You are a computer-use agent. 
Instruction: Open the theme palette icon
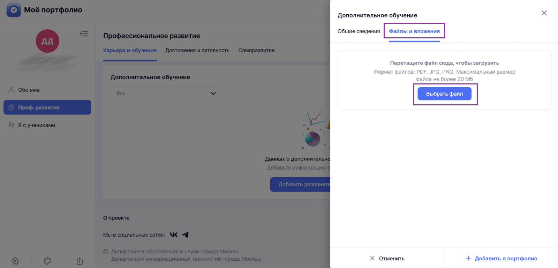pos(47,261)
